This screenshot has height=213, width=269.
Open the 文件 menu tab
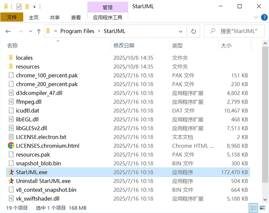12,17
